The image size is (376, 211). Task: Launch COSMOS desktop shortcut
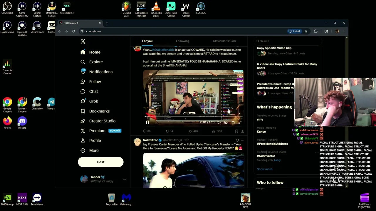[201, 8]
